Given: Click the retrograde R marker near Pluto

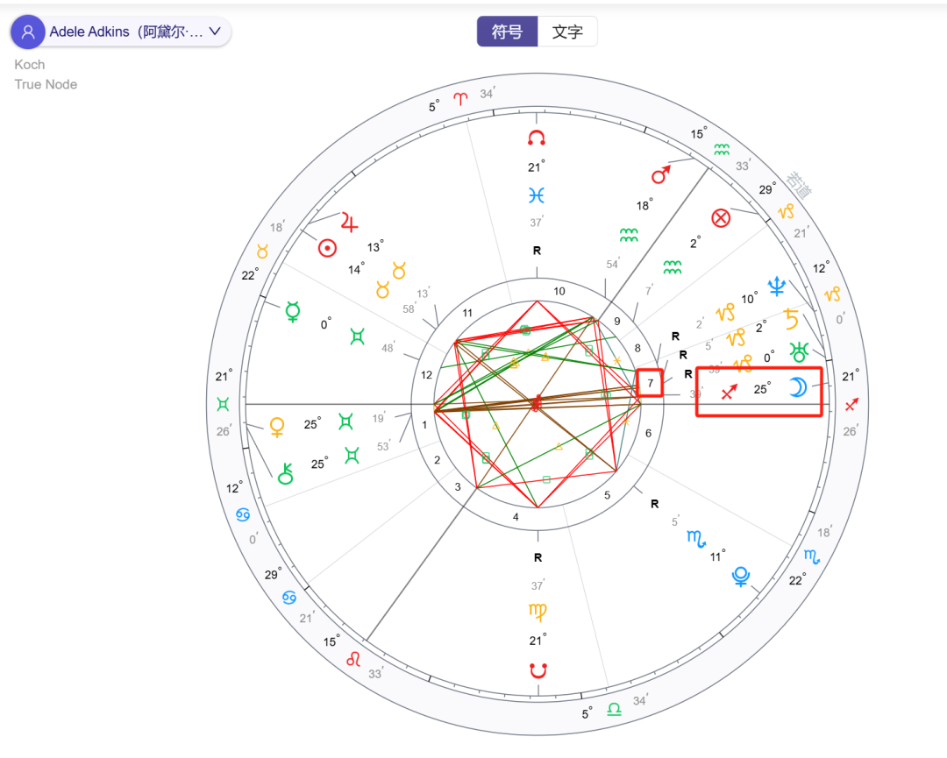Looking at the screenshot, I should (655, 504).
